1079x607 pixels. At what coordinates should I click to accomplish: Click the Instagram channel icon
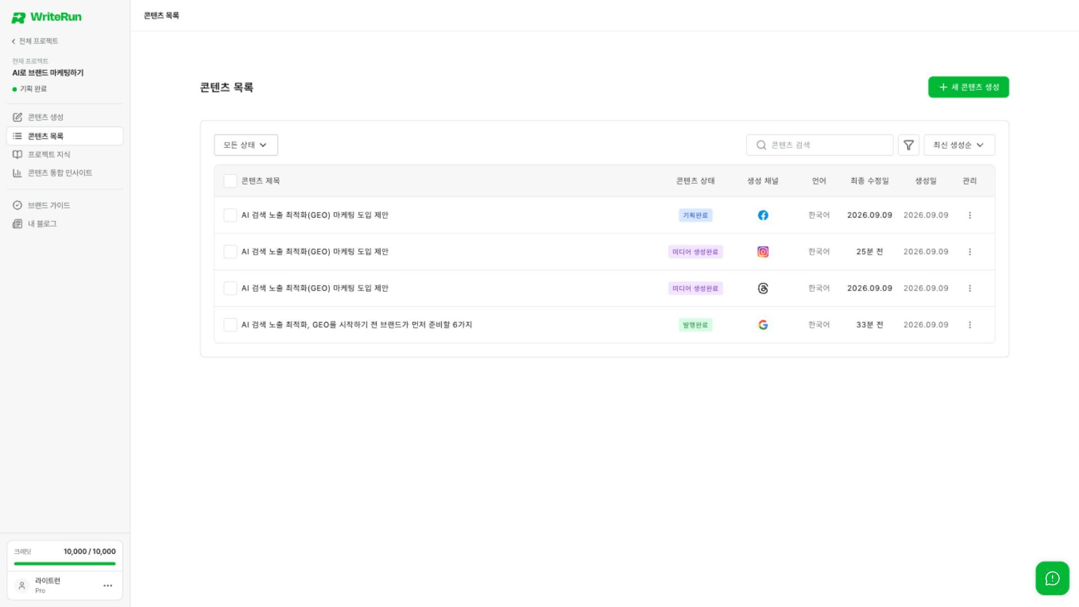tap(763, 252)
